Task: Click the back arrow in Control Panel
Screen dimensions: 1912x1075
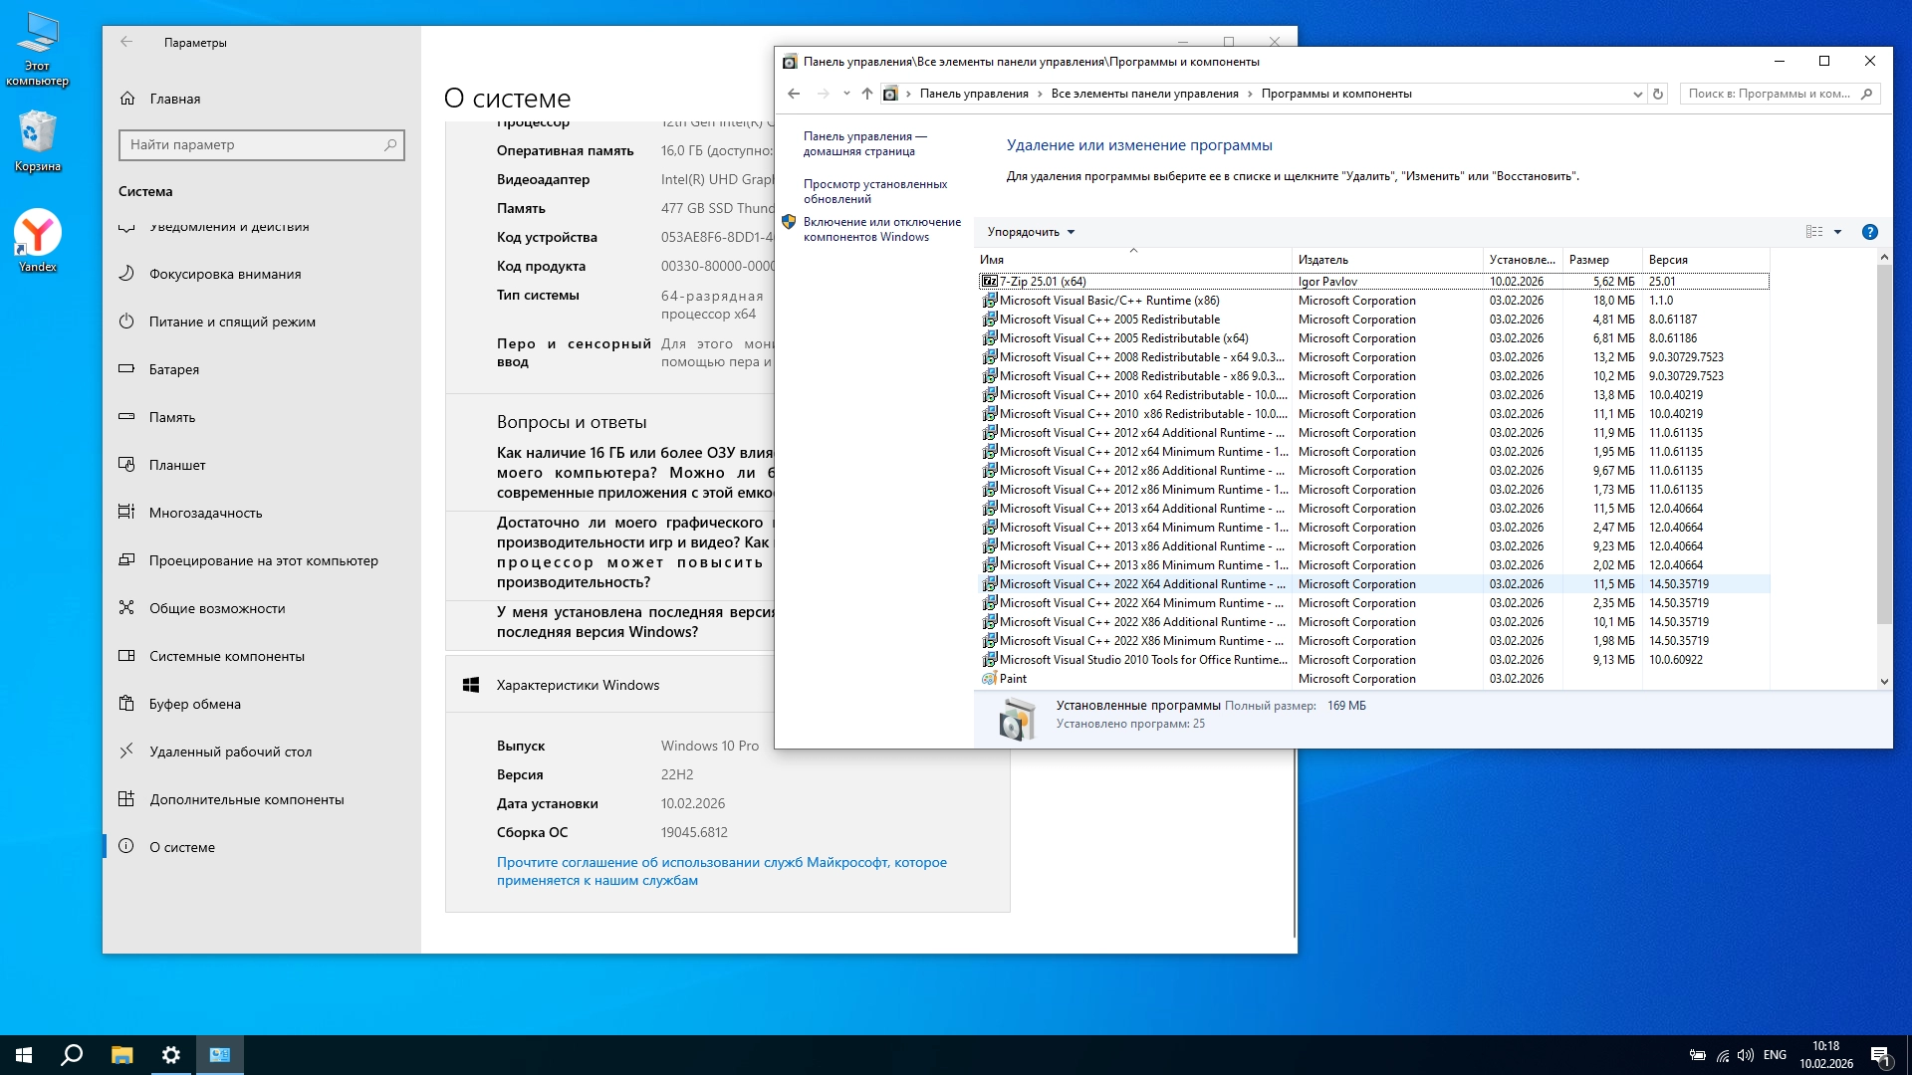Action: pyautogui.click(x=794, y=94)
